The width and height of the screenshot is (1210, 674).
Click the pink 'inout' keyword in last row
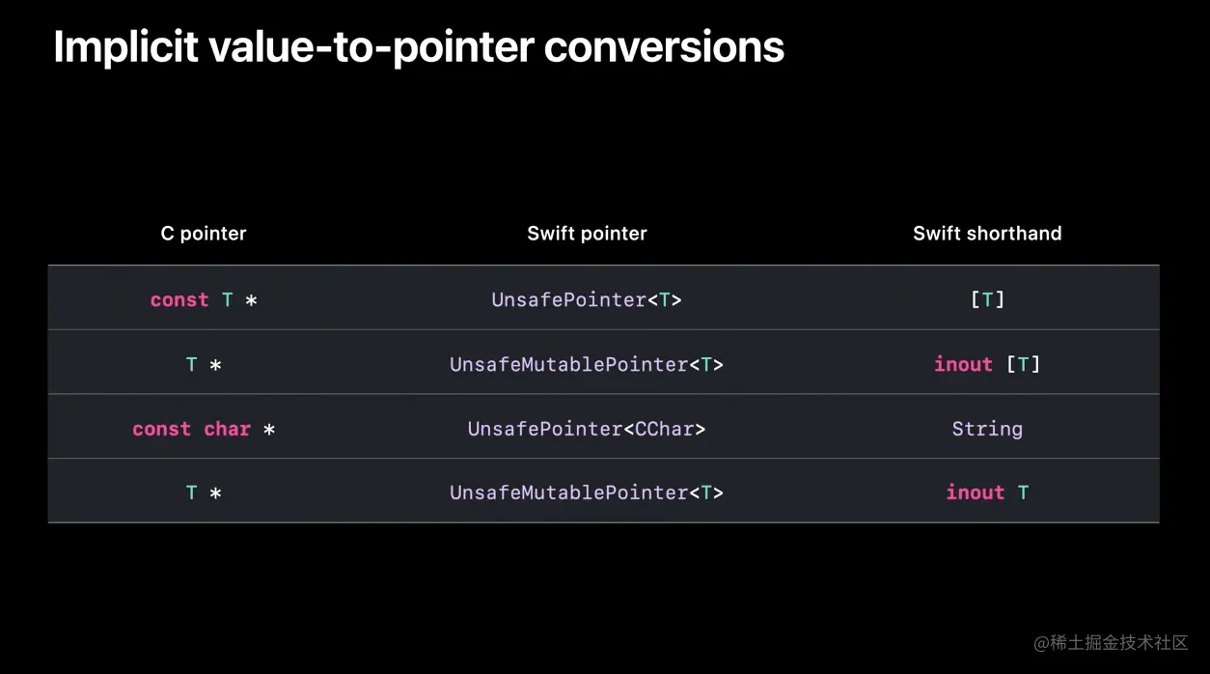976,493
